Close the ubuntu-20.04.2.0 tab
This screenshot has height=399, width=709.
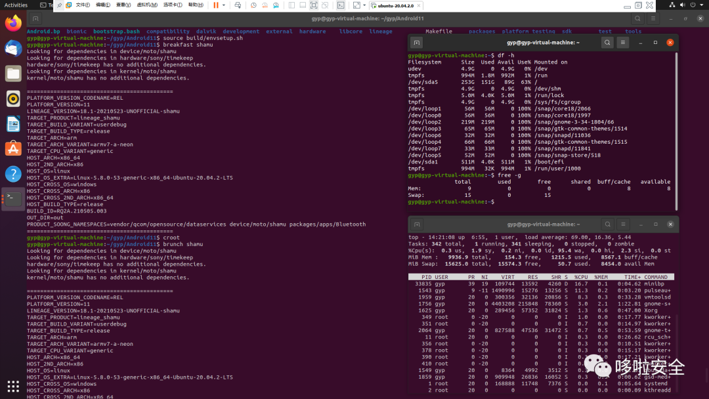click(419, 6)
